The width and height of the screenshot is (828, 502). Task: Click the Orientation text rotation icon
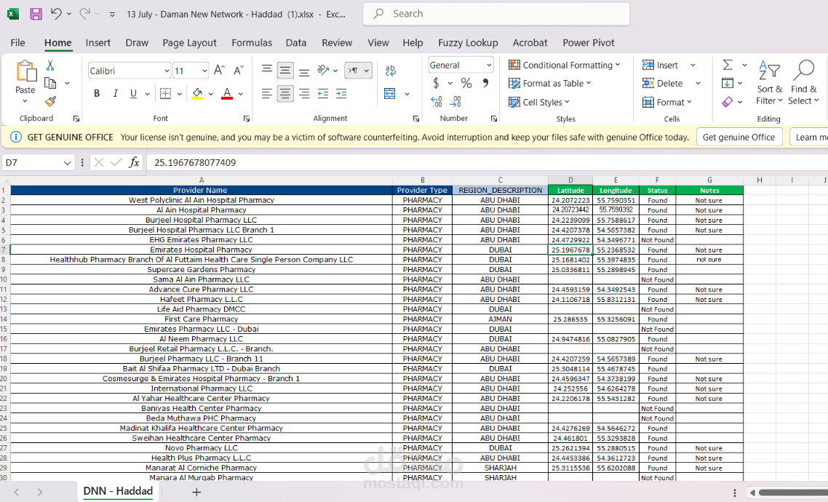[322, 70]
